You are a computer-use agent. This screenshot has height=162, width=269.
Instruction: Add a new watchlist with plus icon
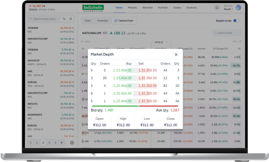[62, 143]
